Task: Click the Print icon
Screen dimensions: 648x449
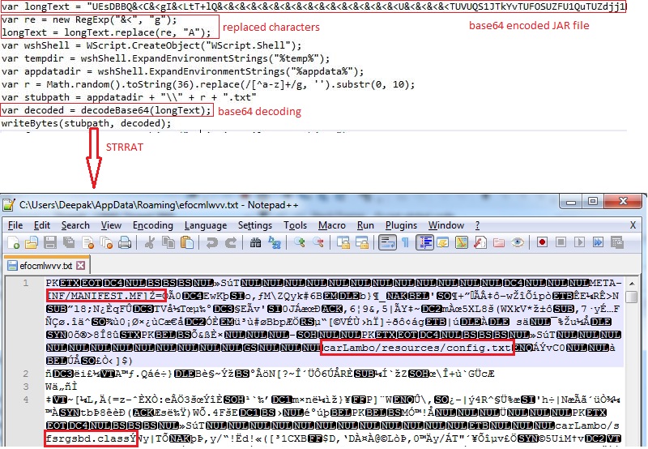Action: tap(125, 242)
